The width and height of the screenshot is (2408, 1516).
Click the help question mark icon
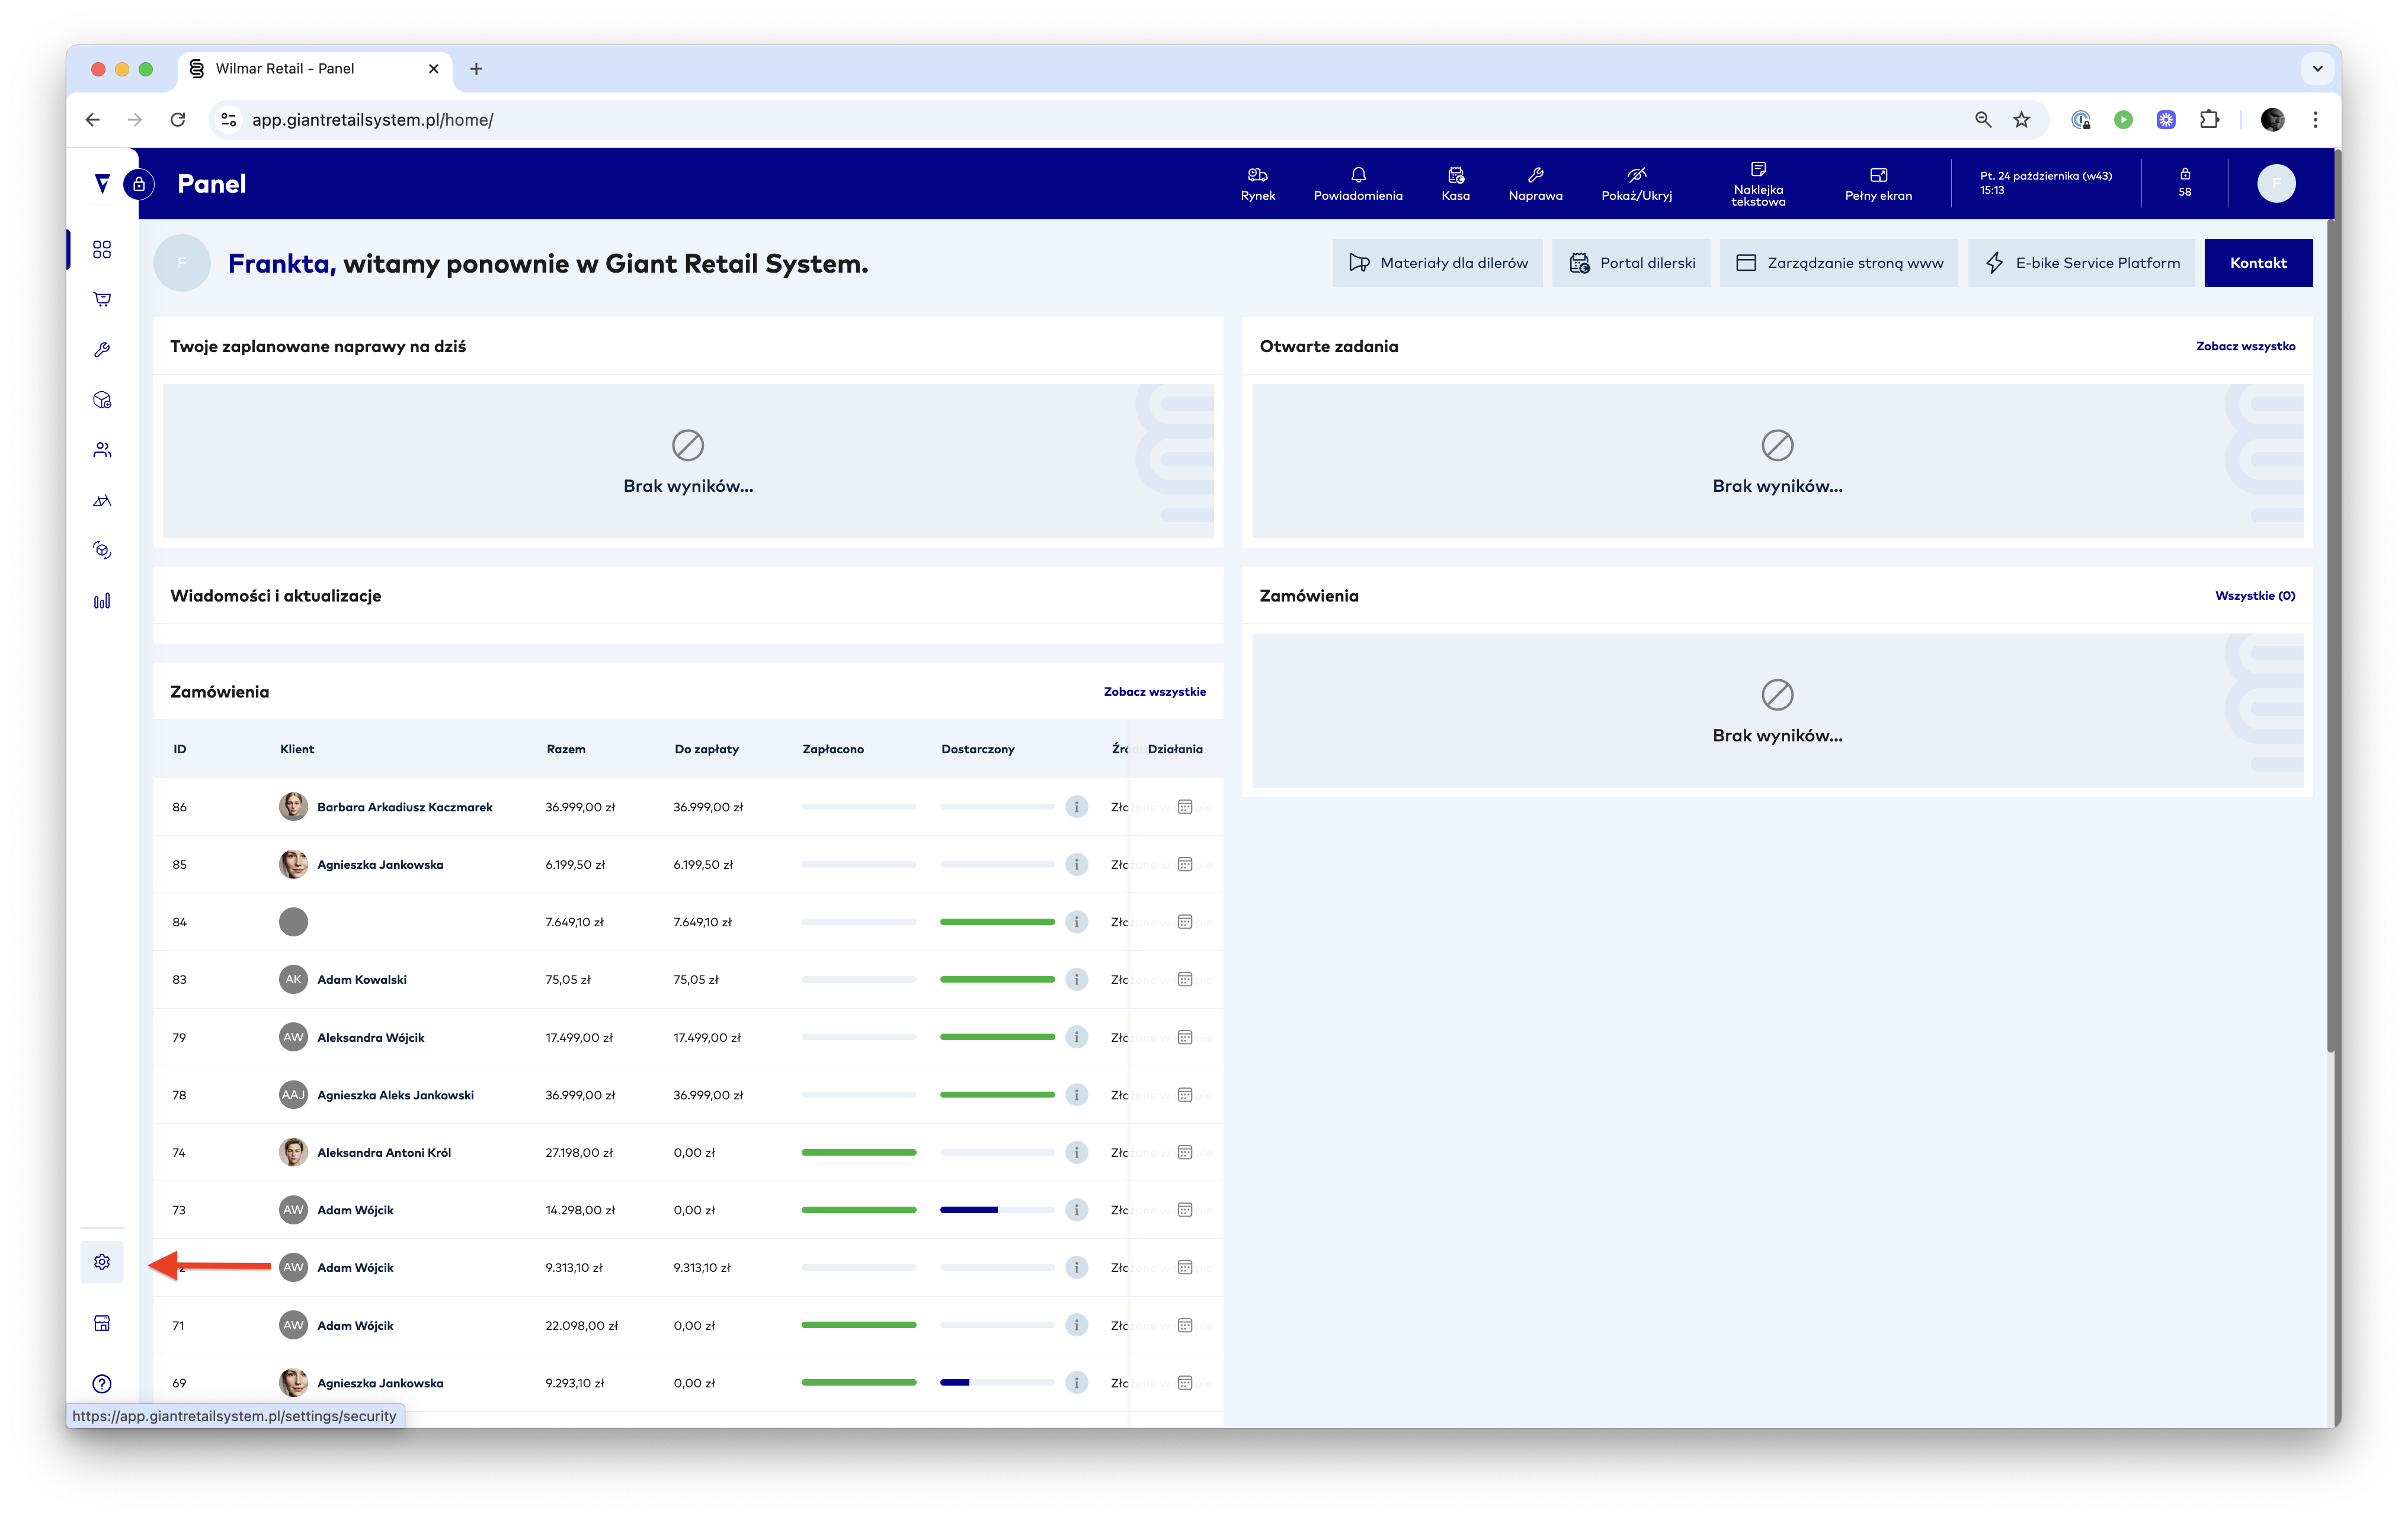[102, 1384]
